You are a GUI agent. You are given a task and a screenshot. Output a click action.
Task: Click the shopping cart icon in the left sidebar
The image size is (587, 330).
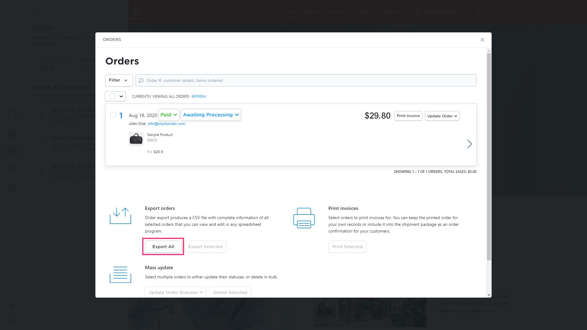pos(12,152)
